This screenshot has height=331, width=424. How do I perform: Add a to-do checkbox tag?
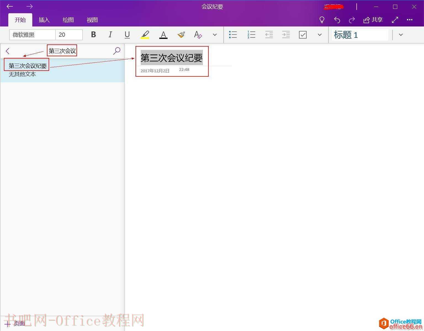[303, 35]
